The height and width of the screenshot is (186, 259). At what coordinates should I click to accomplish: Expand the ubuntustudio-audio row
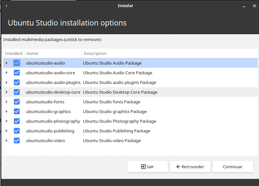point(6,63)
